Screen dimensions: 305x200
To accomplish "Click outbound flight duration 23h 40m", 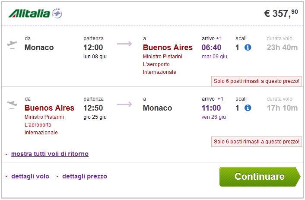I will tap(282, 48).
